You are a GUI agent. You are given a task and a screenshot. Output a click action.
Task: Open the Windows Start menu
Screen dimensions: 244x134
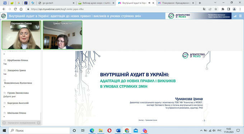(4, 130)
